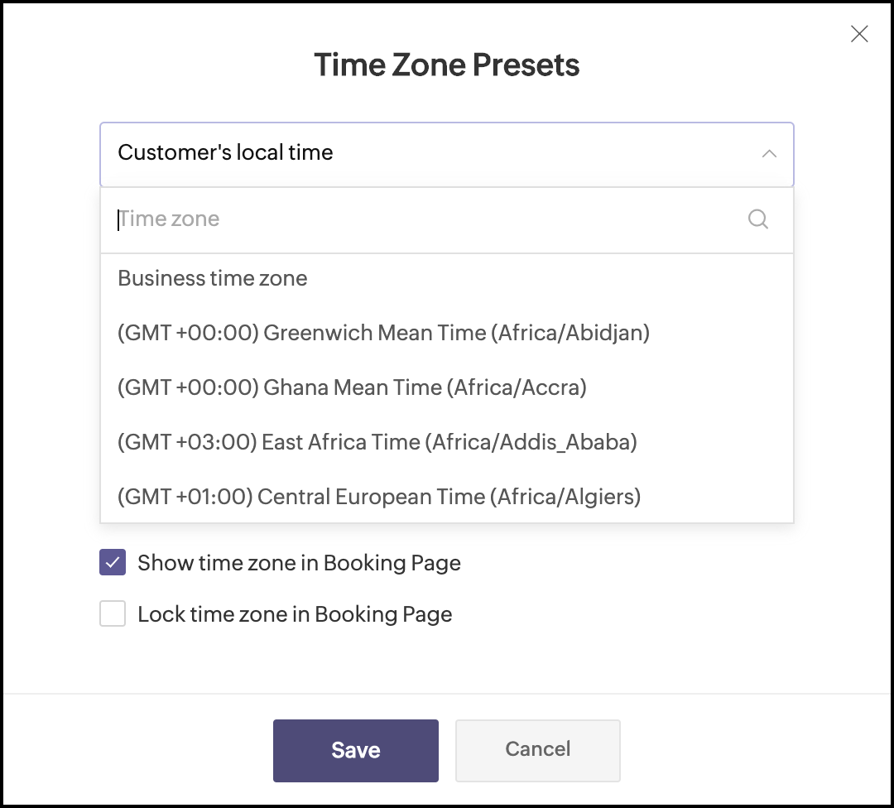Screen dimensions: 894x808
Task: Collapse the dropdown using the chevron arrow
Action: (x=769, y=153)
